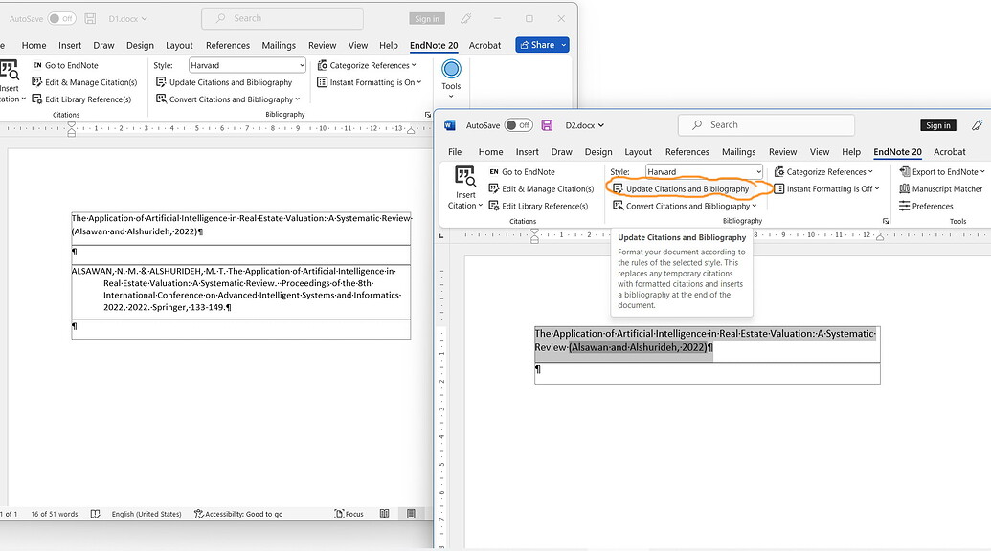Switch to Focus mode in status bar
Screen dimensions: 991x551
pyautogui.click(x=349, y=513)
